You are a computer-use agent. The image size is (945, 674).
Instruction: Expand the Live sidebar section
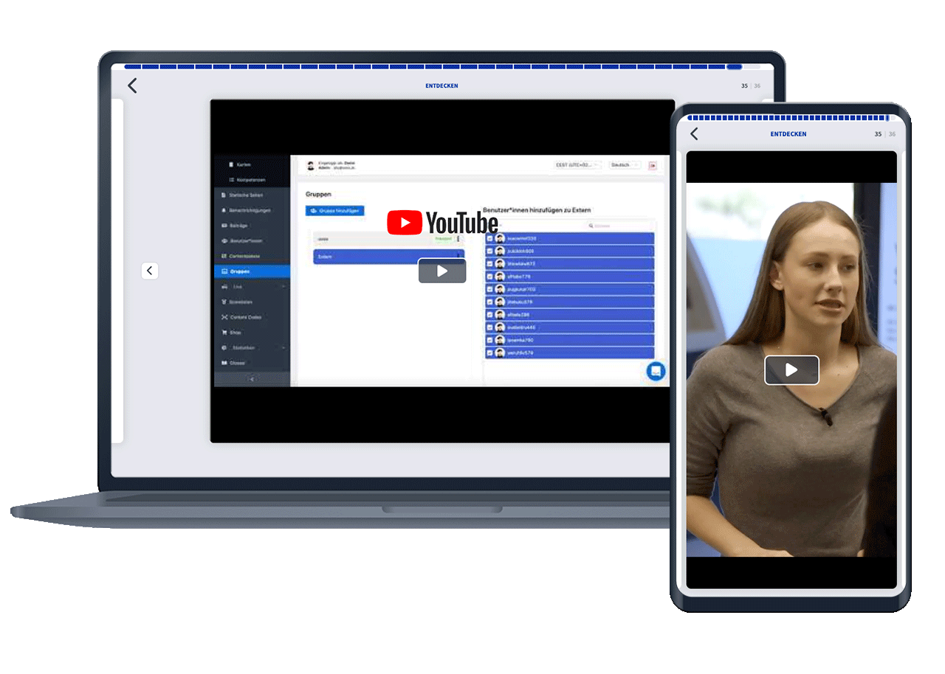click(252, 286)
